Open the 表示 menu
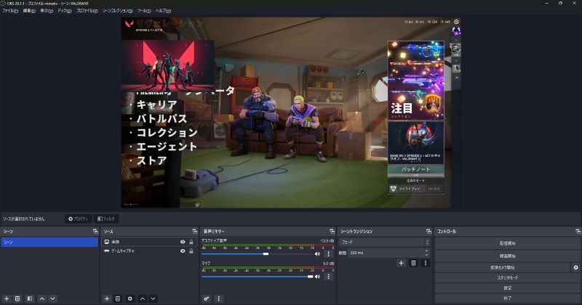The width and height of the screenshot is (582, 305). tap(47, 11)
